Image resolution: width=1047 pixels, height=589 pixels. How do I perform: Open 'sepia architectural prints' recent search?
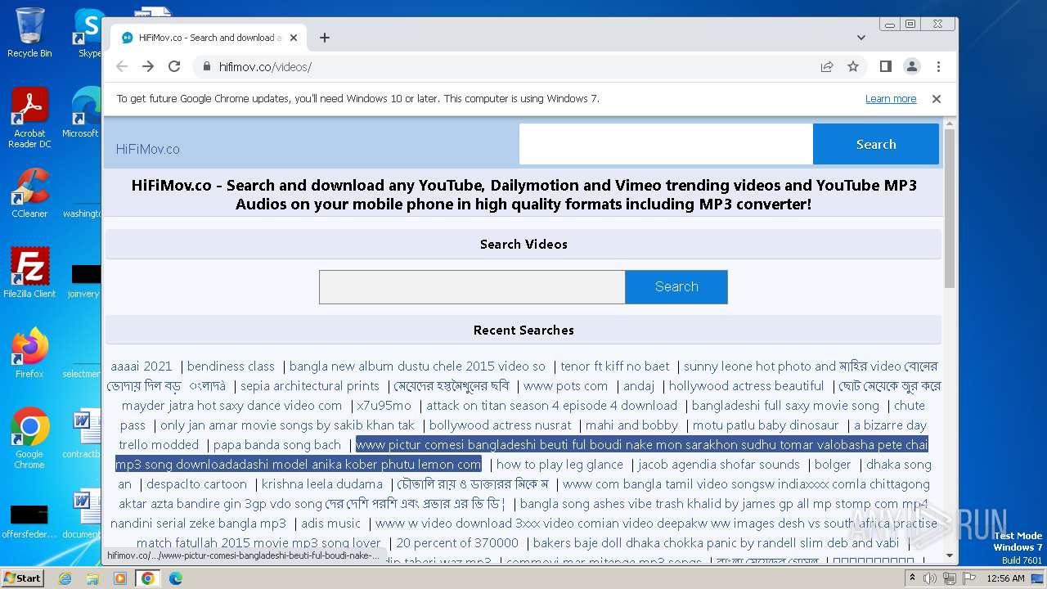coord(310,386)
